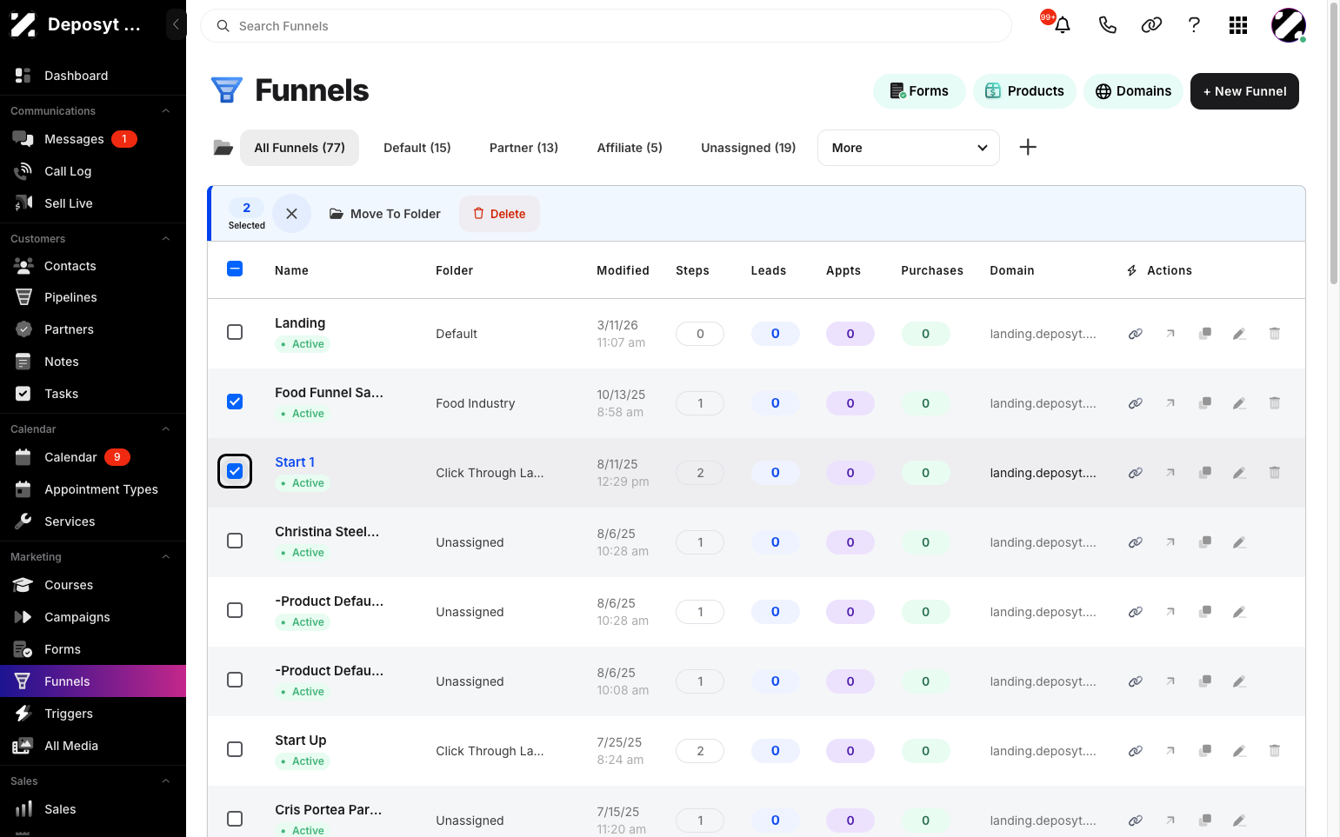This screenshot has width=1340, height=837.
Task: Switch to Default (15) folder tab
Action: [417, 148]
